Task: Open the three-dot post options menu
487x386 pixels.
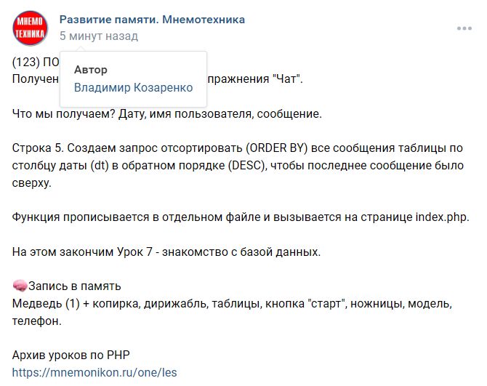Action: pyautogui.click(x=464, y=28)
